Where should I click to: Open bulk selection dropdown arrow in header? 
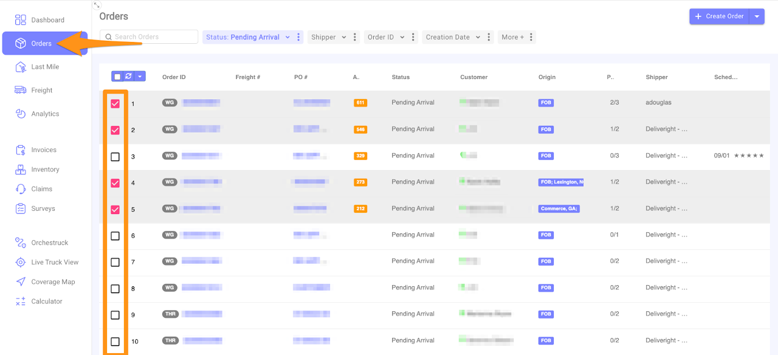coord(140,77)
